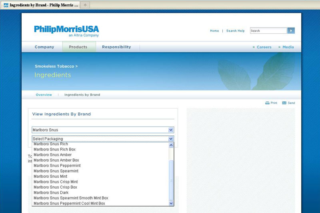This screenshot has height=213, width=320.
Task: Click the Home link
Action: point(214,31)
